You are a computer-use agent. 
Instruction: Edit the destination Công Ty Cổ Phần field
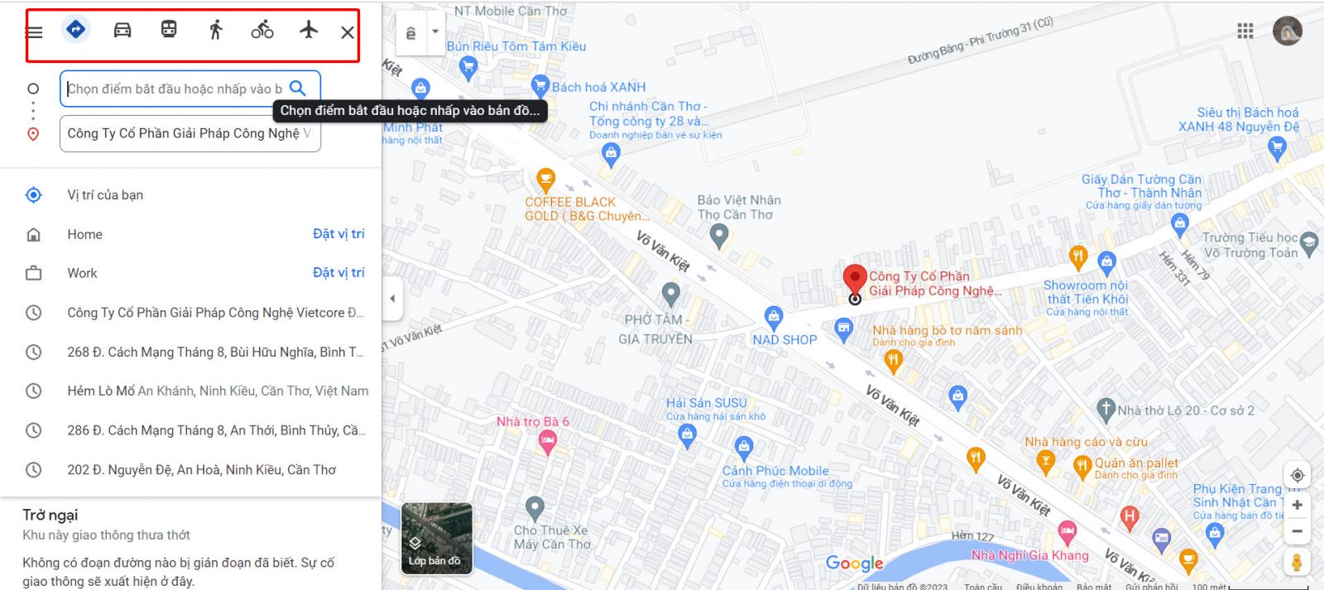point(189,133)
